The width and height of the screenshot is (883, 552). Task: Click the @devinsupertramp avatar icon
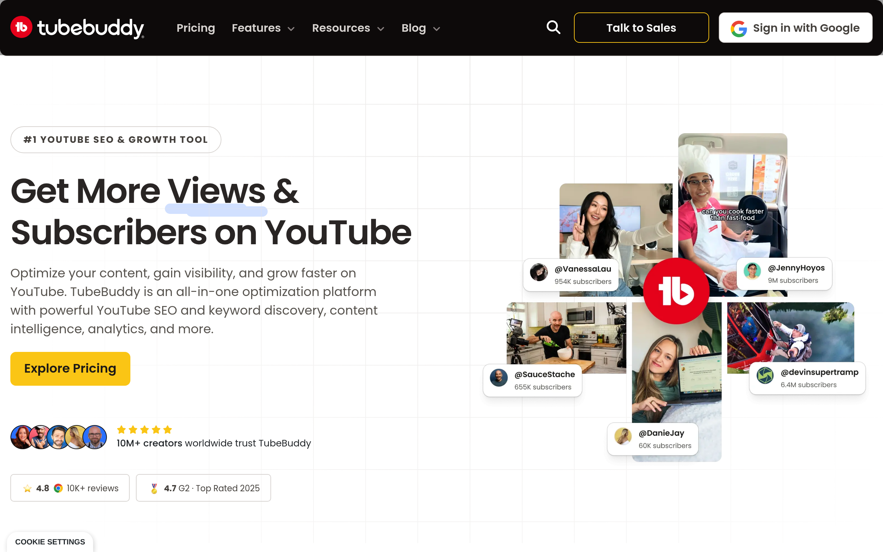click(x=765, y=376)
